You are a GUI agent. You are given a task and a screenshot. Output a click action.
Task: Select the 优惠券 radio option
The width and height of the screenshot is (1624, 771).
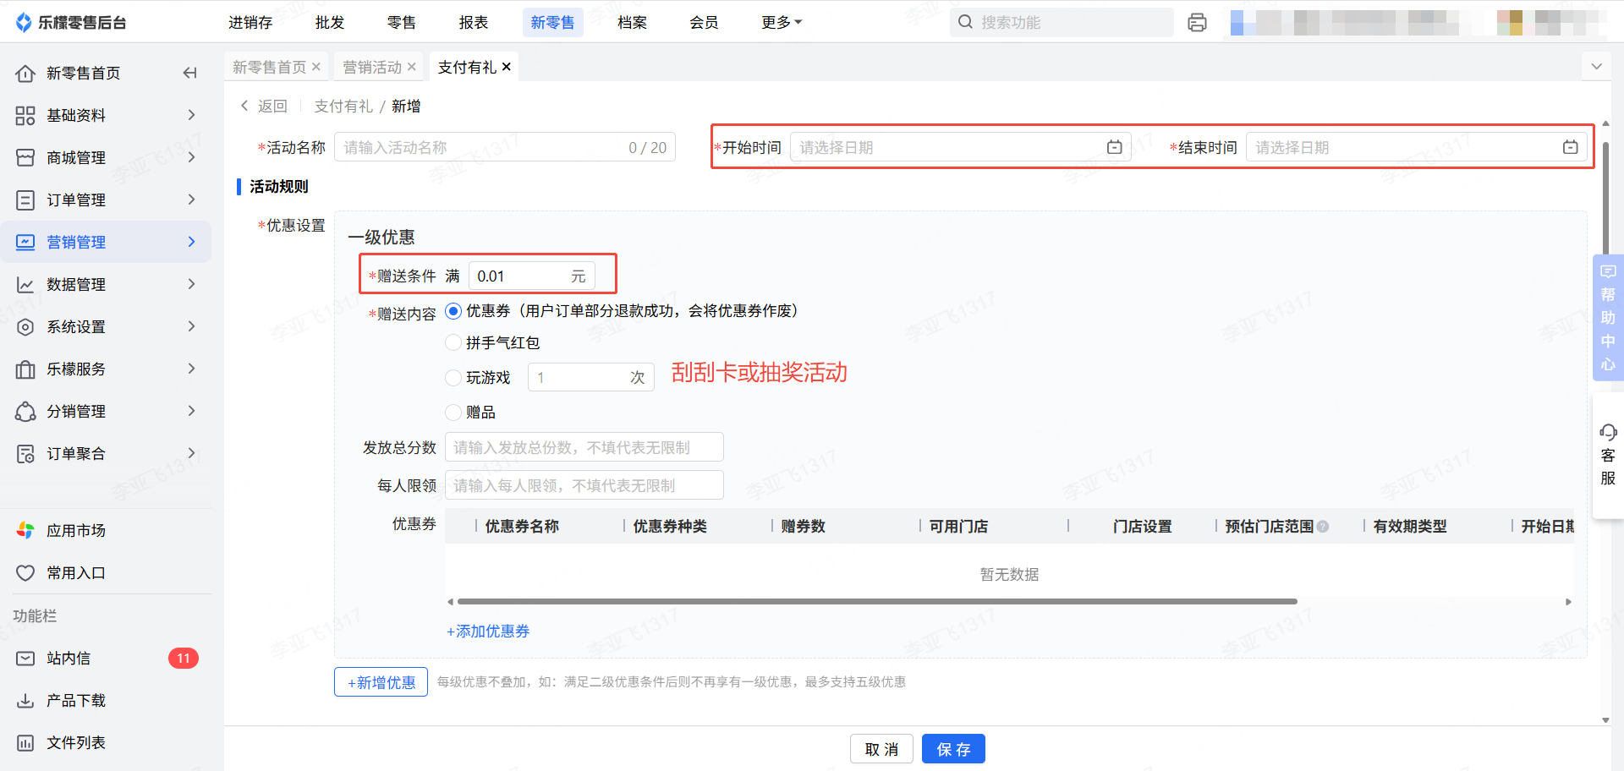[x=453, y=311]
